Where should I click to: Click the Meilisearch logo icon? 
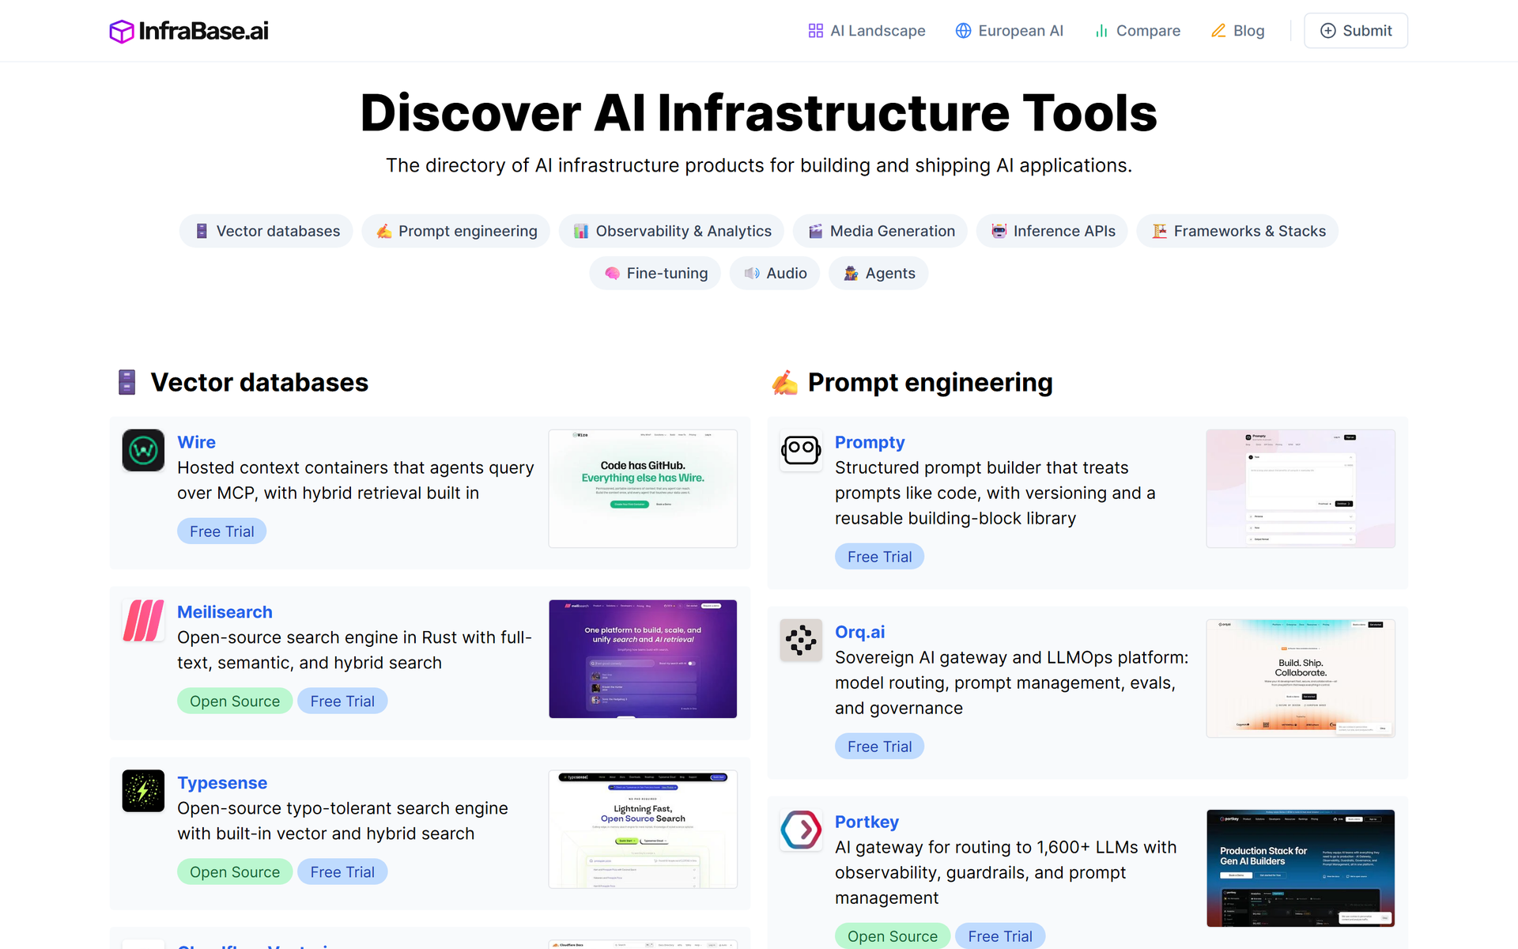pos(143,621)
